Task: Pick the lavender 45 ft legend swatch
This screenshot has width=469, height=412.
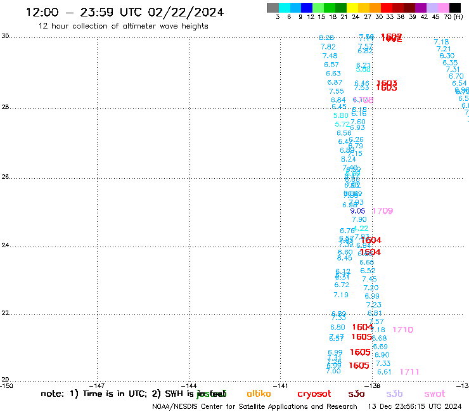Action: [432, 8]
